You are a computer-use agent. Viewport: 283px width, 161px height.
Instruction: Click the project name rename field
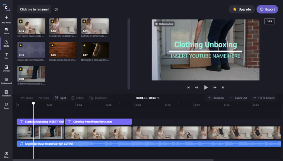click(34, 9)
